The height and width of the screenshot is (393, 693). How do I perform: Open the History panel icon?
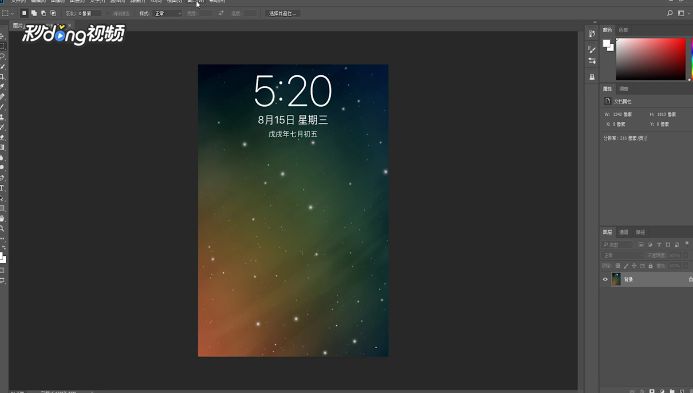[x=592, y=33]
